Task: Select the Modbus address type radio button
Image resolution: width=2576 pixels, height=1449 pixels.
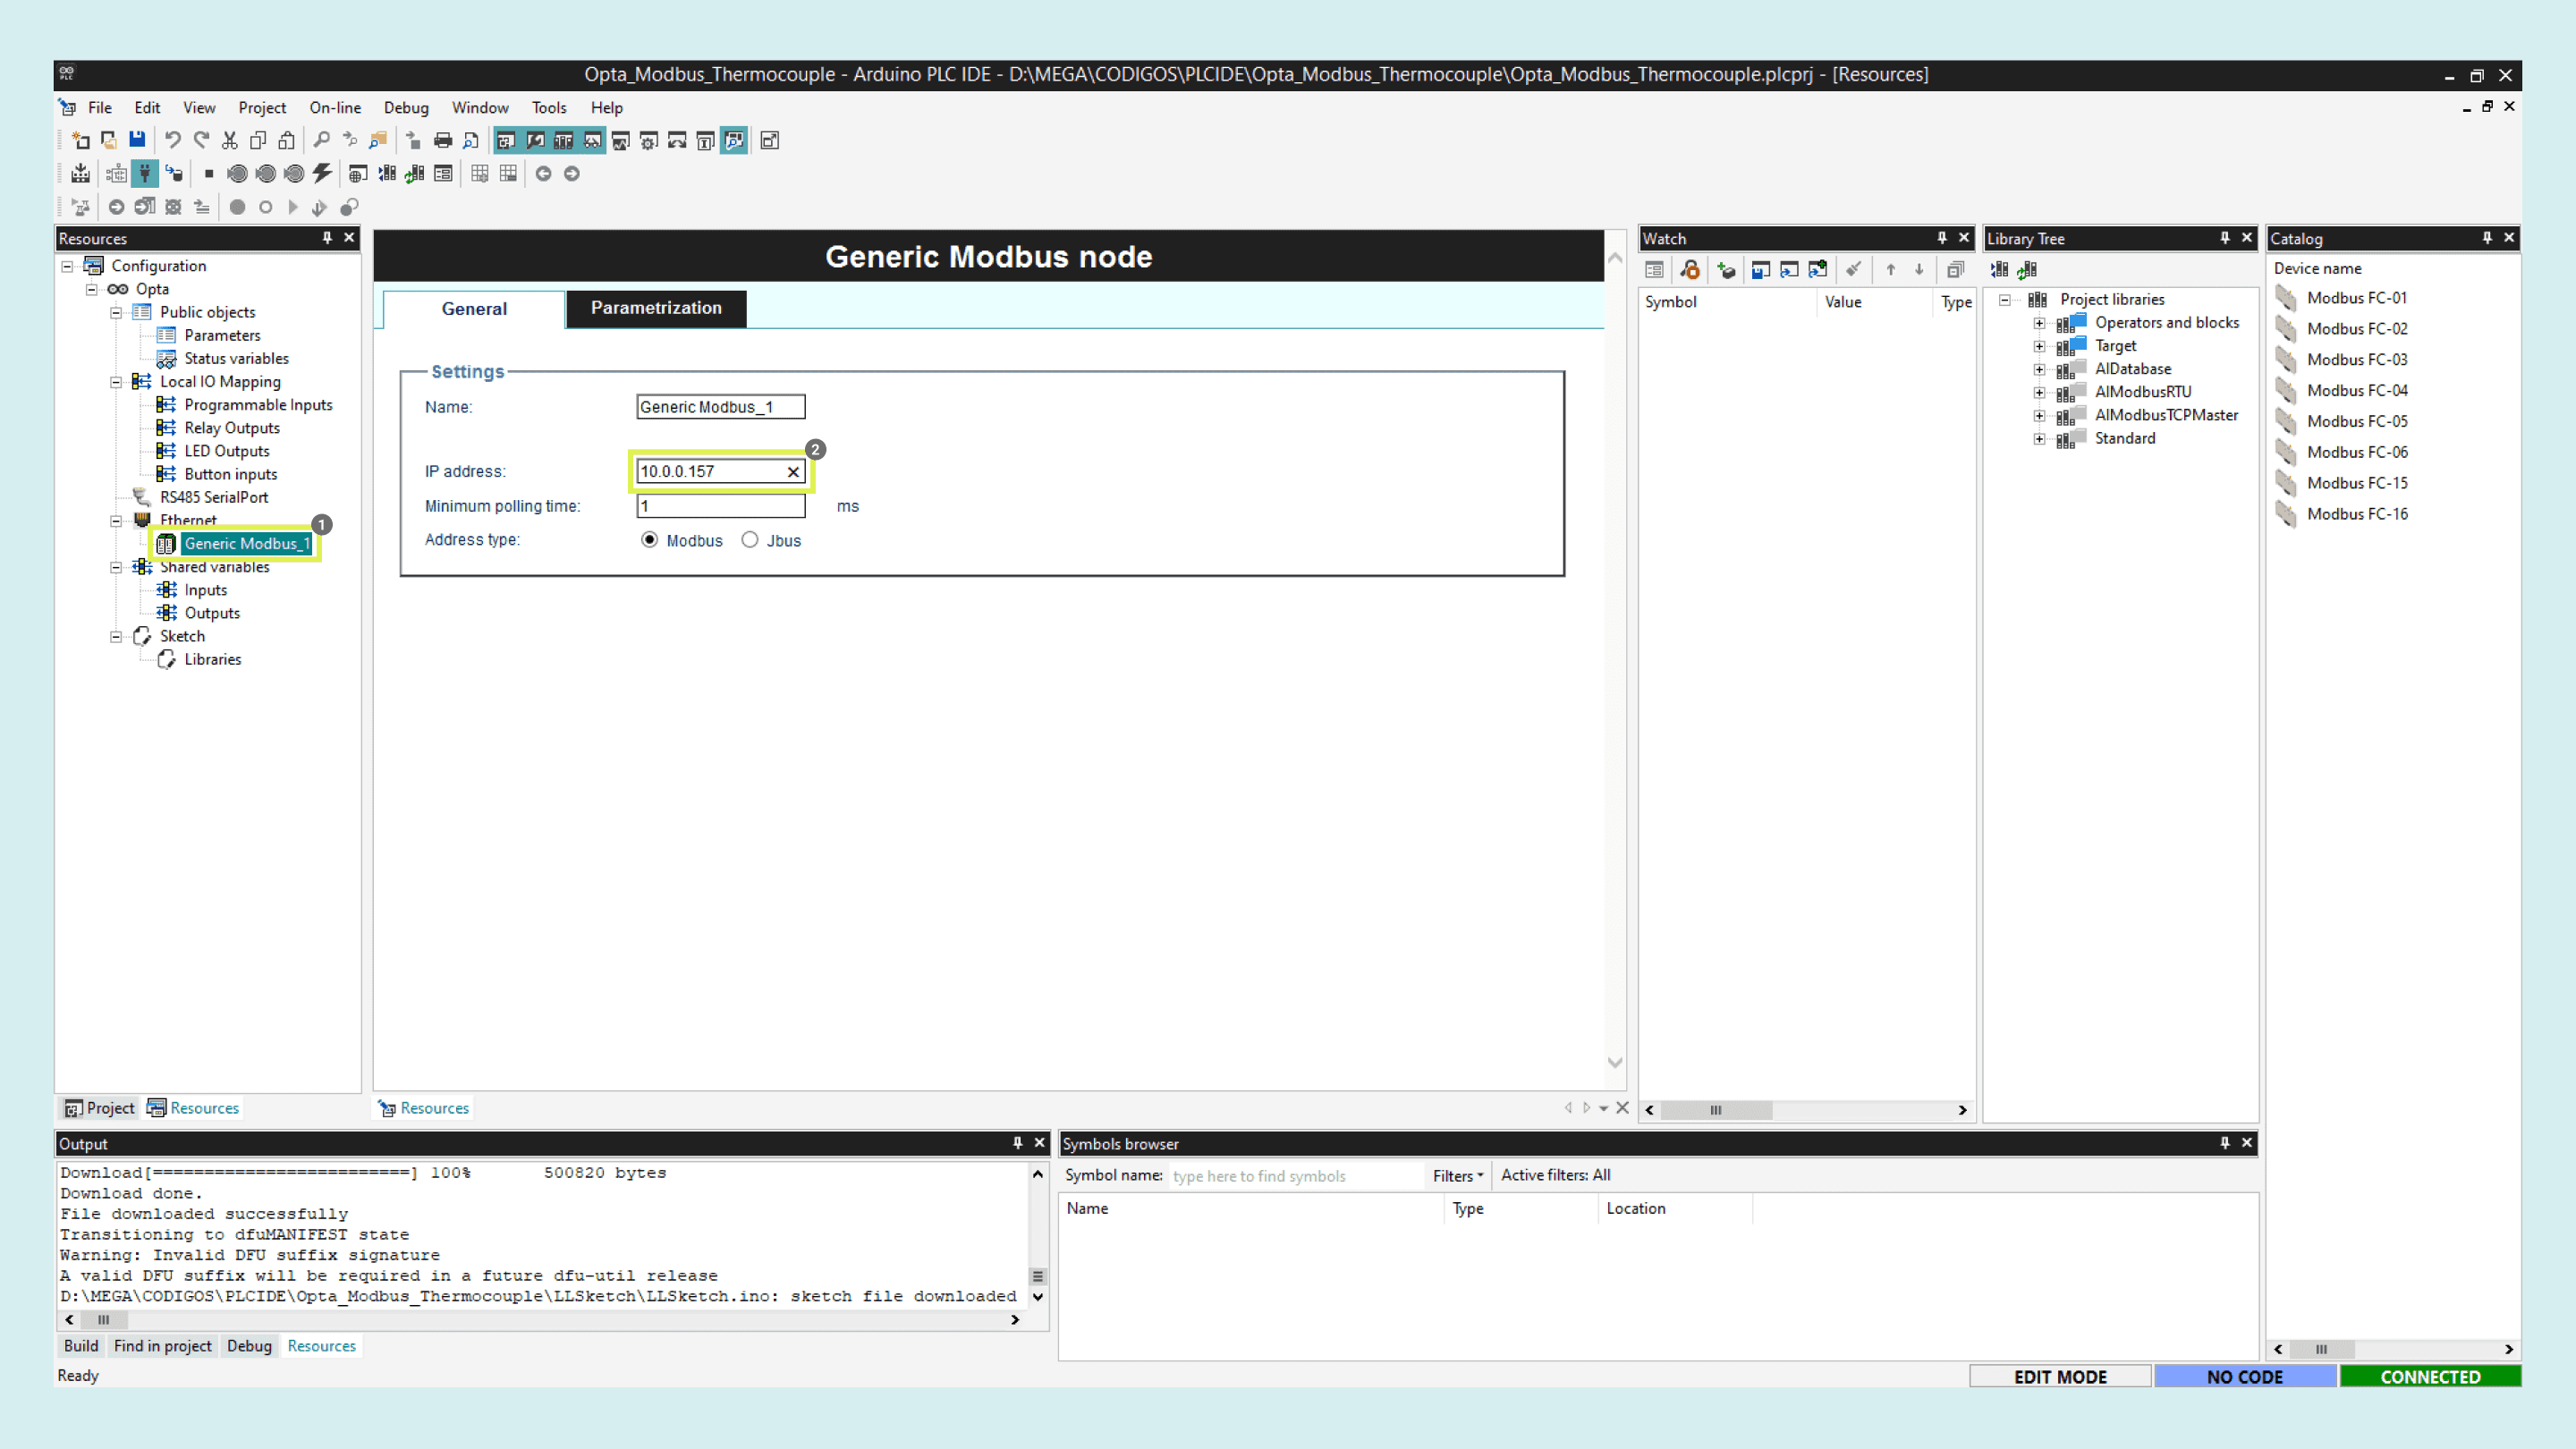Action: pos(650,540)
